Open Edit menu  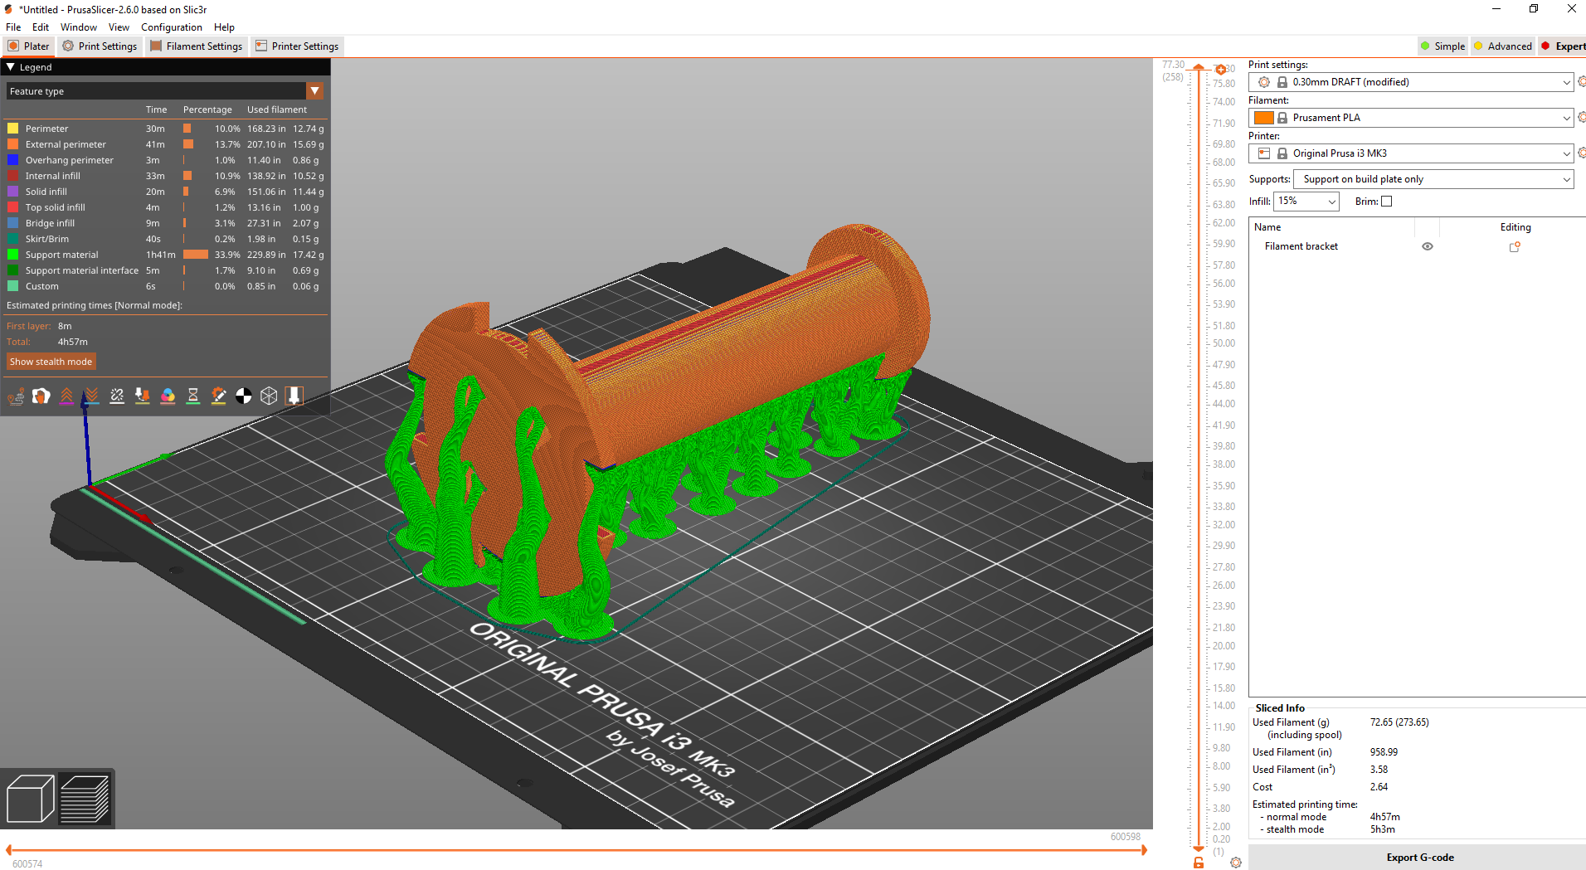[41, 27]
